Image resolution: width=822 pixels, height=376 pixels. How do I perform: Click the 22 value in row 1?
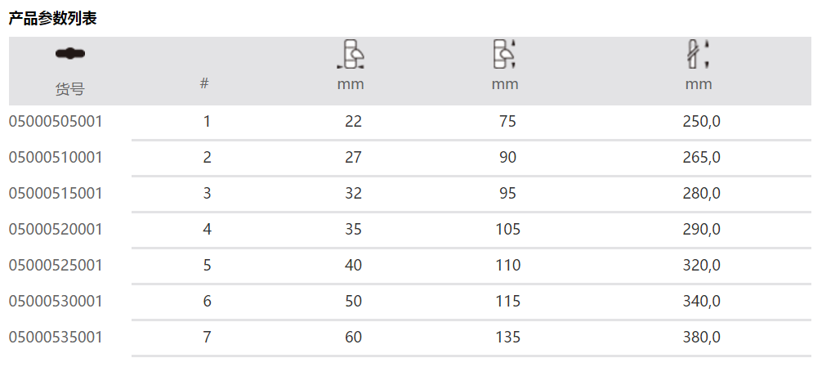(x=353, y=122)
